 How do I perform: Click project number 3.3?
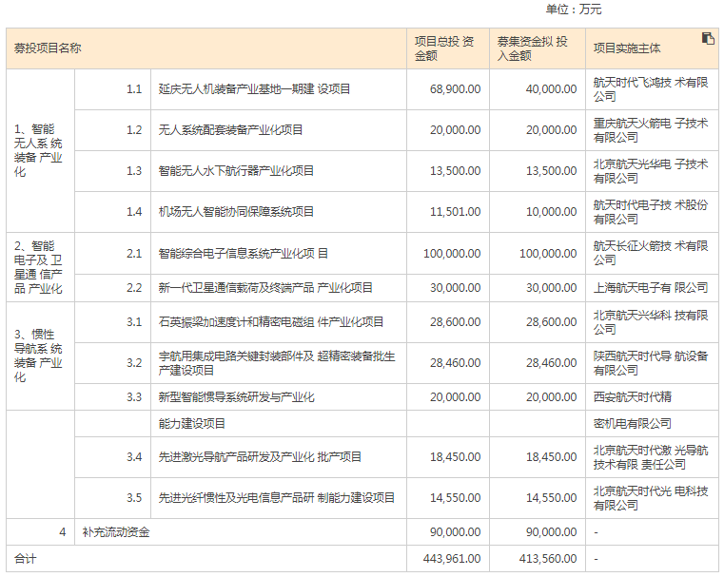point(134,397)
